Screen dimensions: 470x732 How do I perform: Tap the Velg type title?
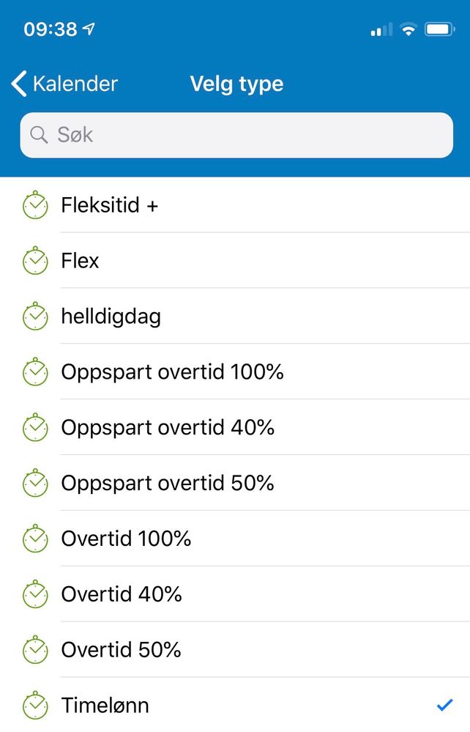pyautogui.click(x=237, y=84)
